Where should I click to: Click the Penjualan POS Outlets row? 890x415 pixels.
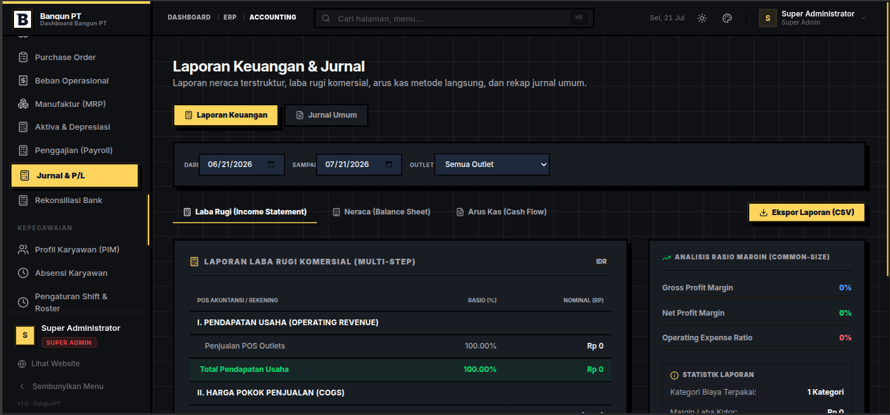point(400,346)
